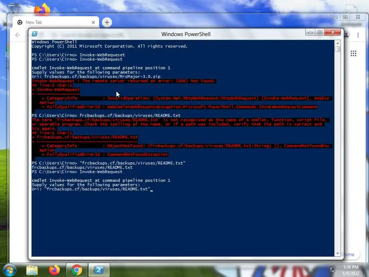This screenshot has width=369, height=277.
Task: Click the PowerShell scrollbar up arrow
Action: coord(337,43)
